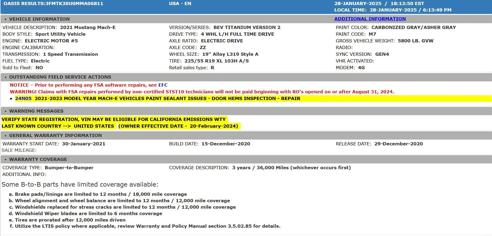Open the Additional Information link
Image resolution: width=492 pixels, height=236 pixels.
pyautogui.click(x=370, y=19)
